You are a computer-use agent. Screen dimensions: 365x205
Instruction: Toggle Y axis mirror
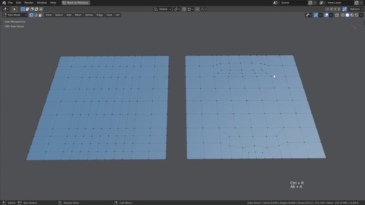pos(335,9)
